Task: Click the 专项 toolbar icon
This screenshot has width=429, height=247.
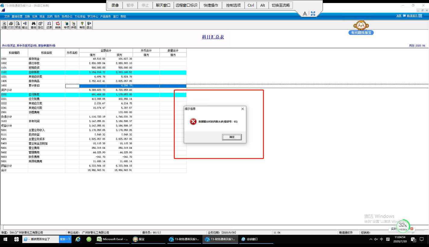Action: (x=67, y=25)
